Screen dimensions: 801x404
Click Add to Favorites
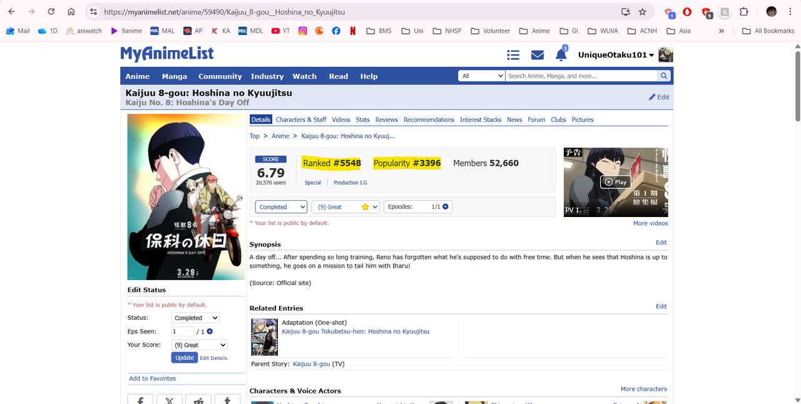click(x=152, y=378)
